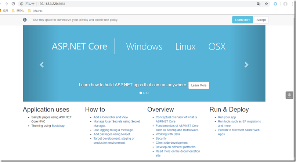Reload the page with the refresh icon
The width and height of the screenshot is (296, 162).
[13, 4]
